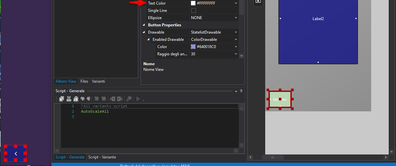Tap the back chevron button in the emulator preview
Screen dimensions: 396x166
(x=16, y=153)
